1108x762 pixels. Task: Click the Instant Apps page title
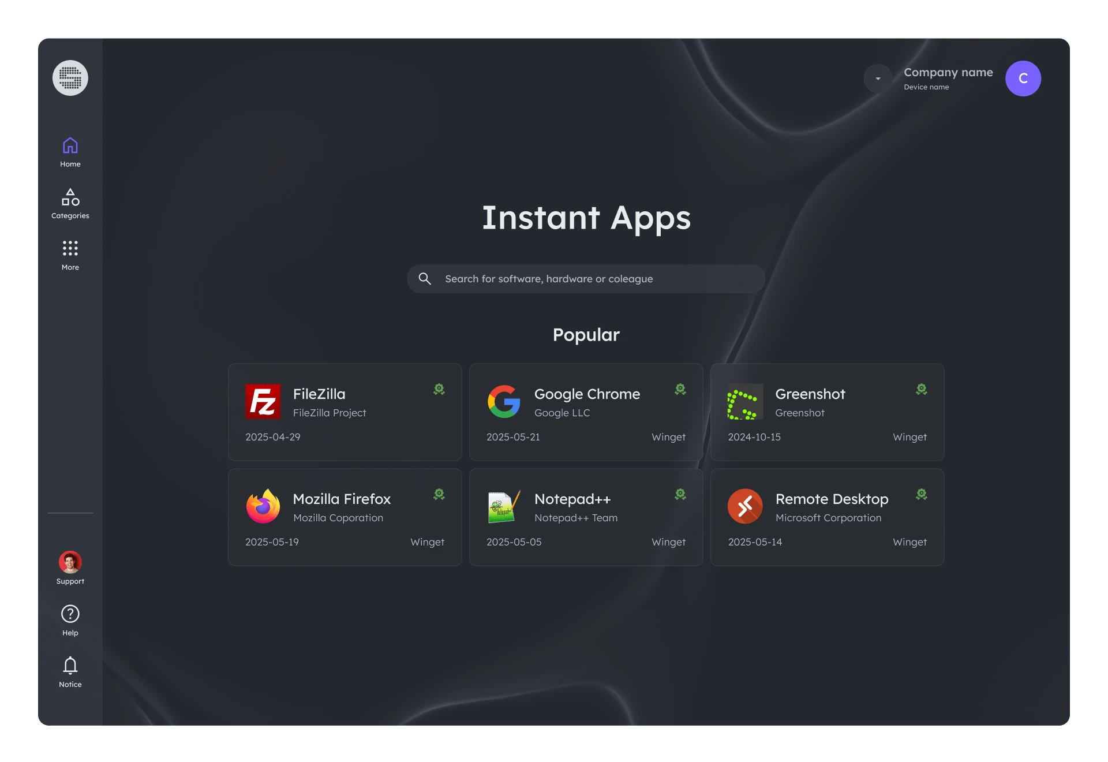(x=586, y=218)
